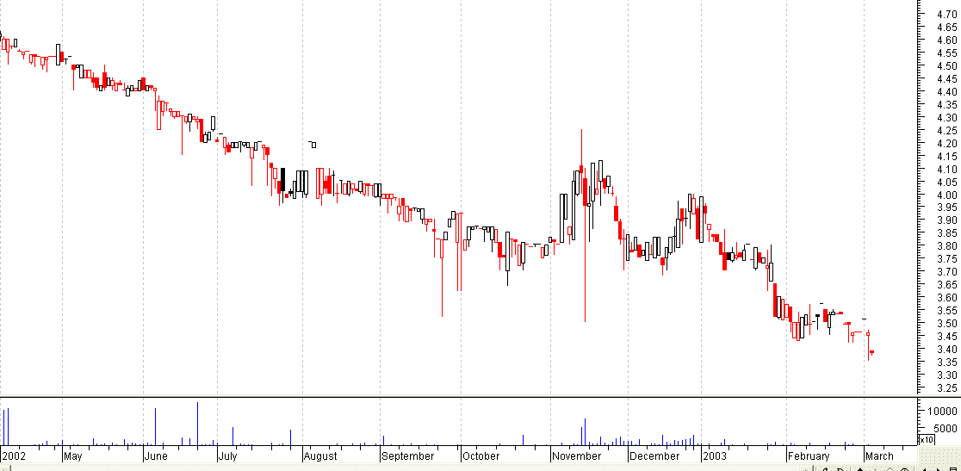The width and height of the screenshot is (961, 471).
Task: Select the 4.50 price axis value
Action: (947, 66)
